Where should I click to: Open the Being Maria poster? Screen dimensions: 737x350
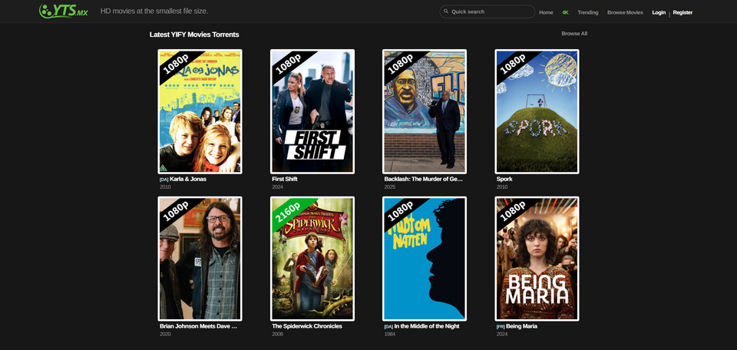point(537,259)
